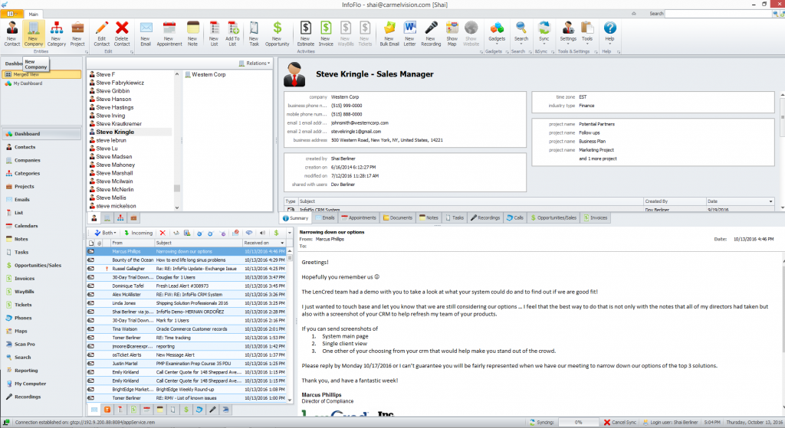
Task: Open the Appointments tab
Action: click(x=359, y=218)
